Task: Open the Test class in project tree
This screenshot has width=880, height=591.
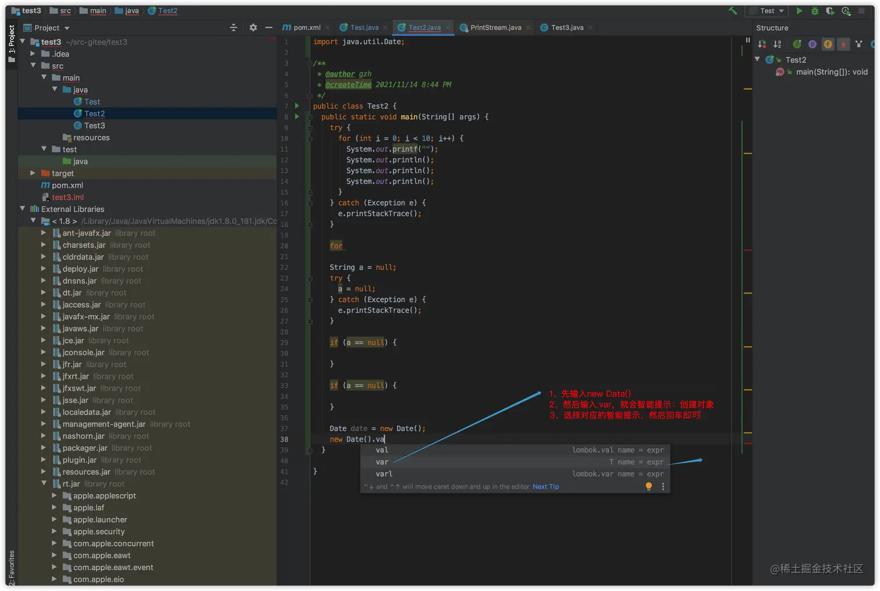Action: (92, 101)
